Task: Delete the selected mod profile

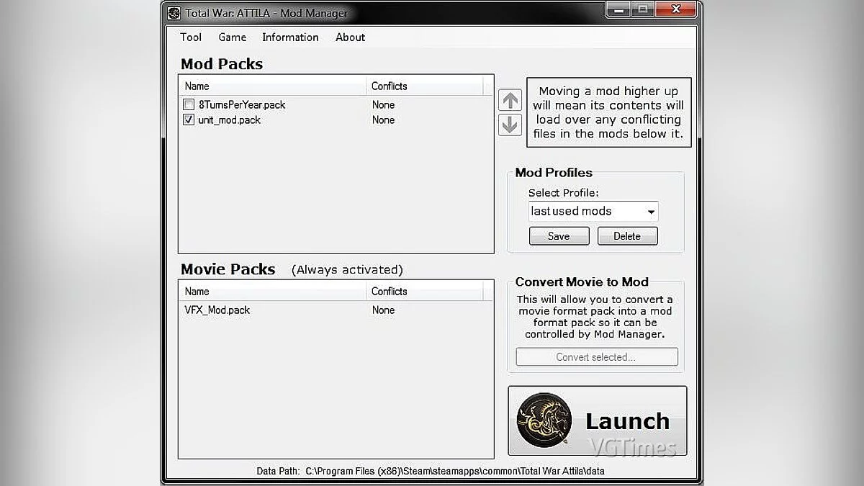Action: 627,236
